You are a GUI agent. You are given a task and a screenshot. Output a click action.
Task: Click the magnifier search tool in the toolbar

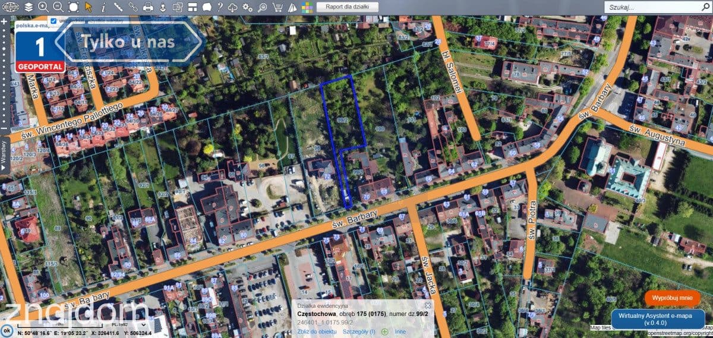click(x=263, y=7)
